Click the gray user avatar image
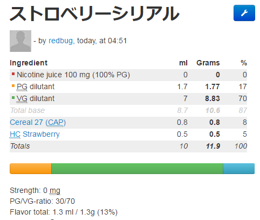260x220 pixels. [20, 41]
